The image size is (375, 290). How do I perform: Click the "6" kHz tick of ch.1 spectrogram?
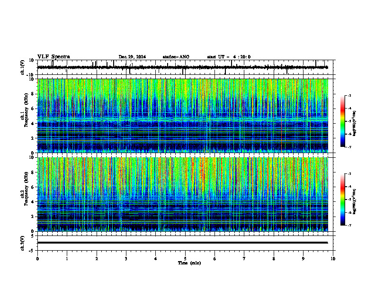[33, 109]
